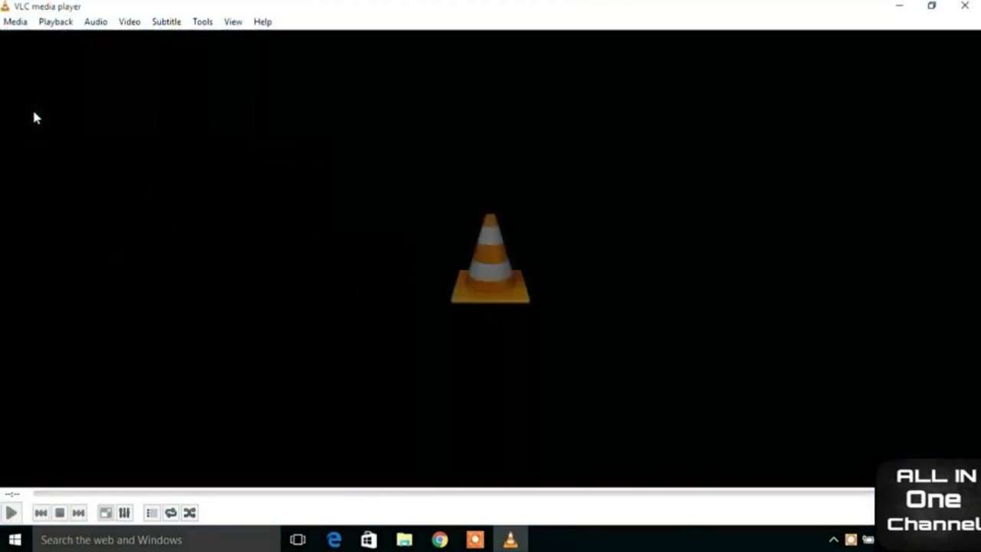
Task: Open the Subtitle menu
Action: (166, 21)
